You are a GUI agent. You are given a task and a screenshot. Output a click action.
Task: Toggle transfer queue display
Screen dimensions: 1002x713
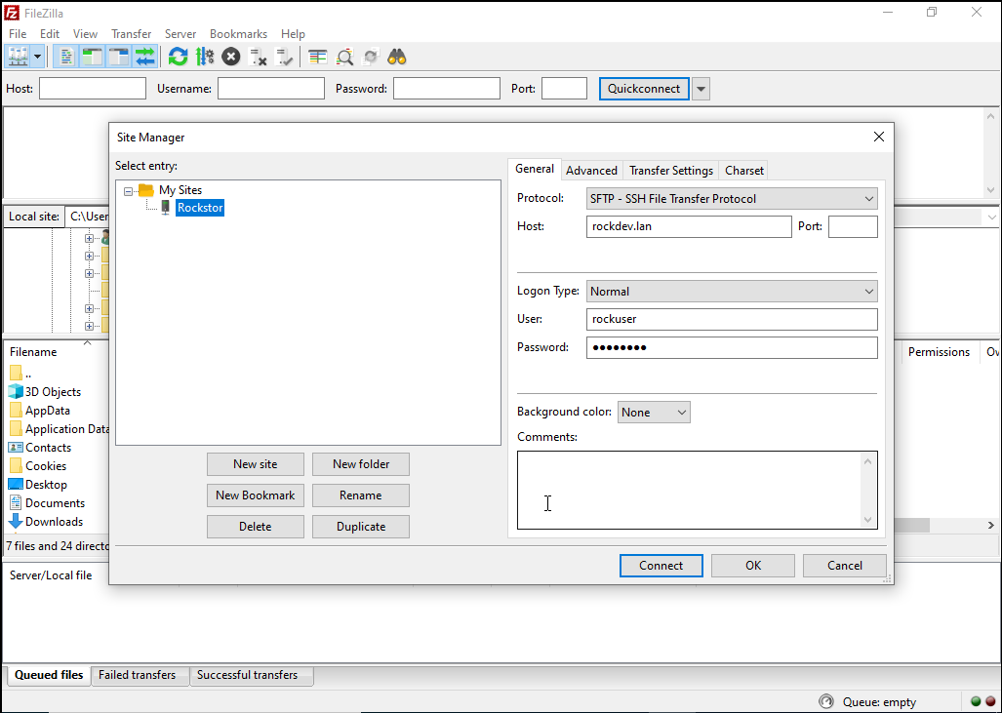pos(145,57)
